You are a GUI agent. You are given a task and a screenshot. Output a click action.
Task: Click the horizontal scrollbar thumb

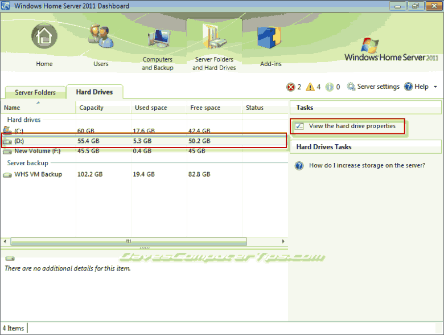pyautogui.click(x=129, y=242)
